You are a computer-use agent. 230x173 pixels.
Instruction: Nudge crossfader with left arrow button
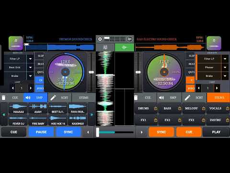[88, 132]
